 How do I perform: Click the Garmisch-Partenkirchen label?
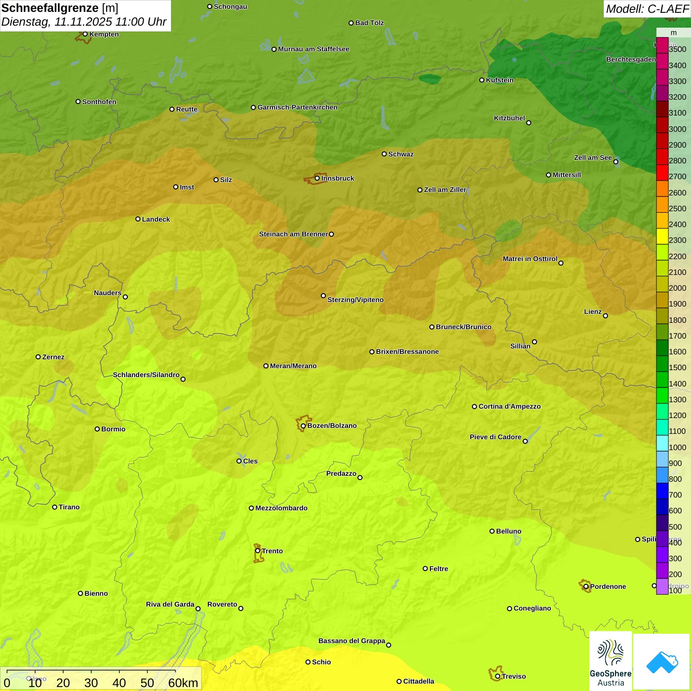click(298, 107)
